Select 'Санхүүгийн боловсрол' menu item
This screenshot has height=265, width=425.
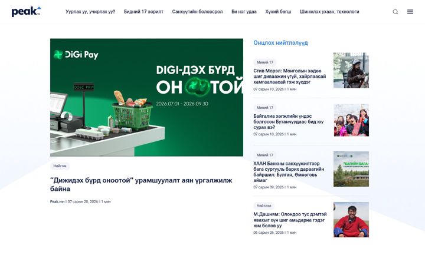coord(197,12)
